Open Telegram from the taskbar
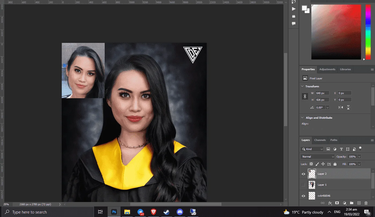Image resolution: width=375 pixels, height=217 pixels. (140, 212)
